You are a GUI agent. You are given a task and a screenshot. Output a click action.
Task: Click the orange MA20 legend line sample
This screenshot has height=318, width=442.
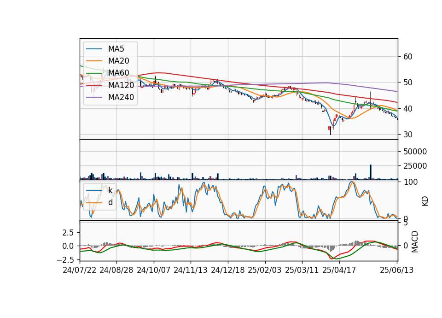(x=94, y=61)
